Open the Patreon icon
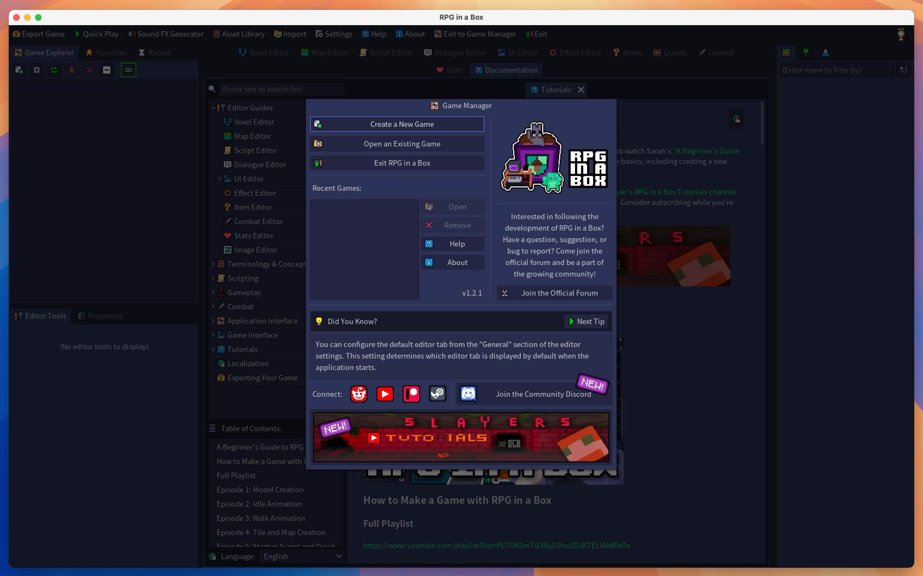The width and height of the screenshot is (923, 576). pyautogui.click(x=412, y=394)
